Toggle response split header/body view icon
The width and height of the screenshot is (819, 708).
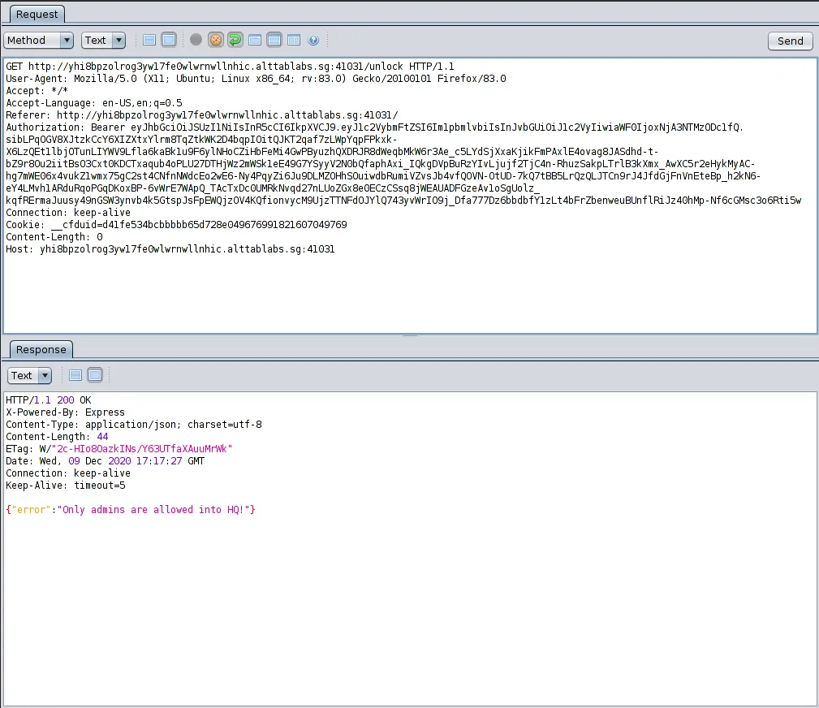pos(75,375)
